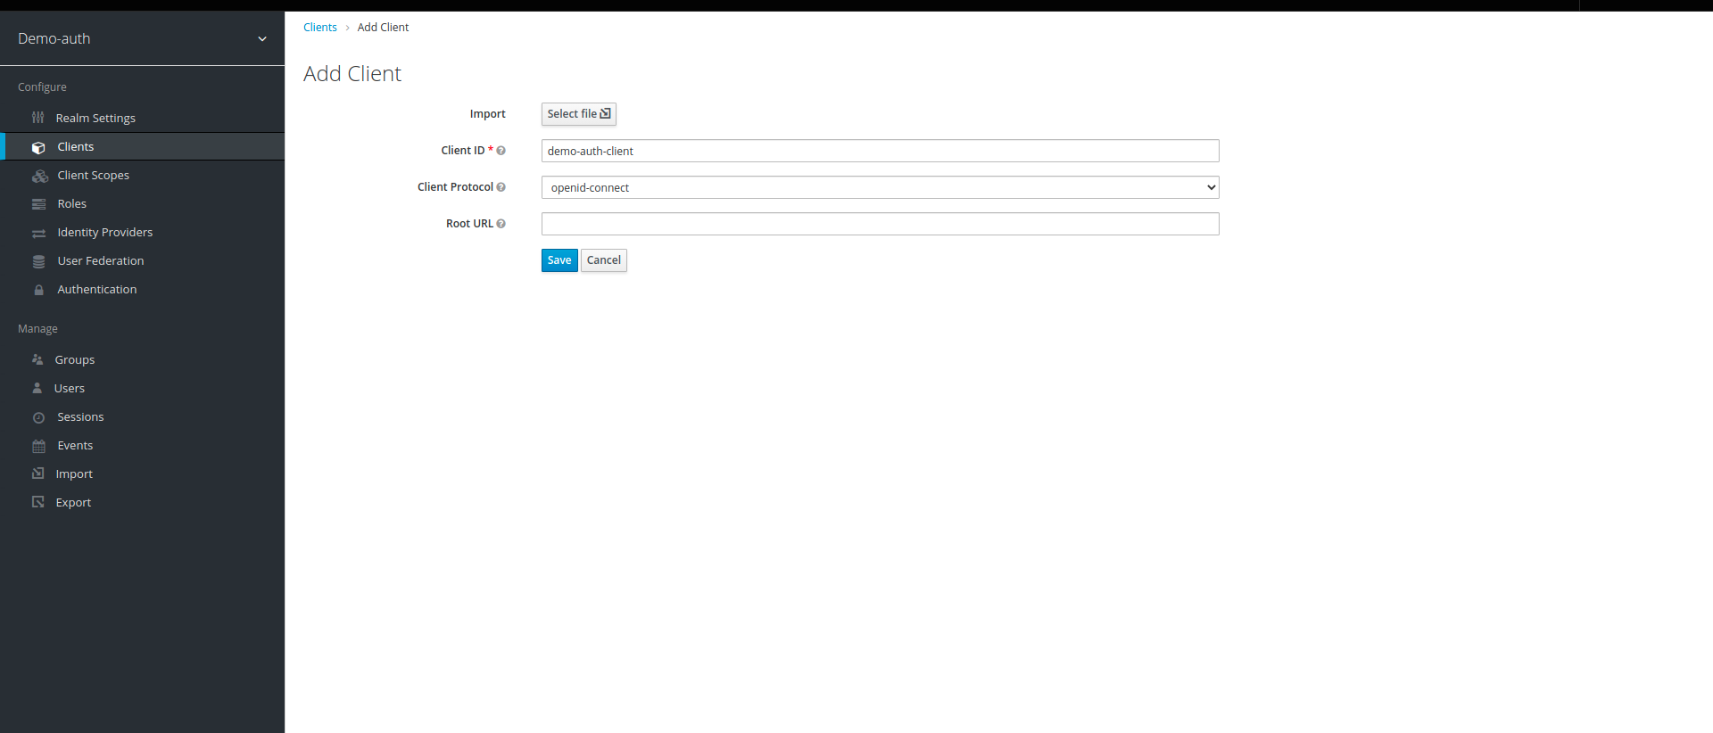This screenshot has width=1713, height=733.
Task: Open Users in the Manage section
Action: 70,389
